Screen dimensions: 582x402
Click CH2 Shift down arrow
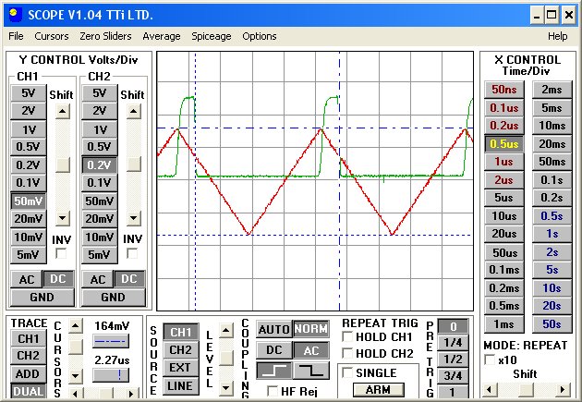point(134,218)
